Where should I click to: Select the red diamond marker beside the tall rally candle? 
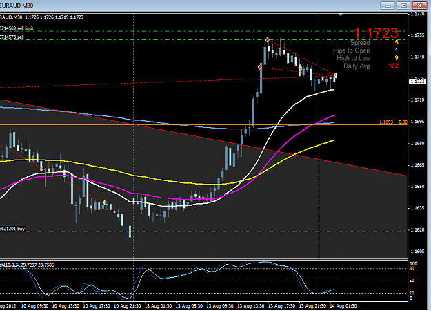pyautogui.click(x=260, y=67)
